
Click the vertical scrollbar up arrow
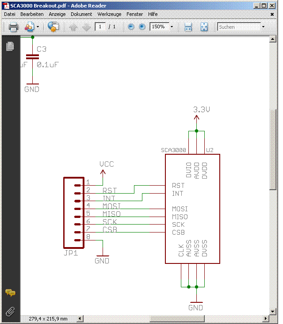click(273, 39)
